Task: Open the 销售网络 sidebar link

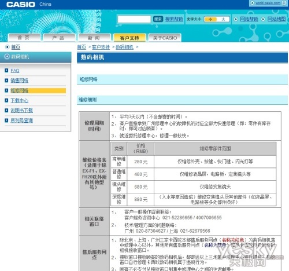Action: [x=19, y=80]
